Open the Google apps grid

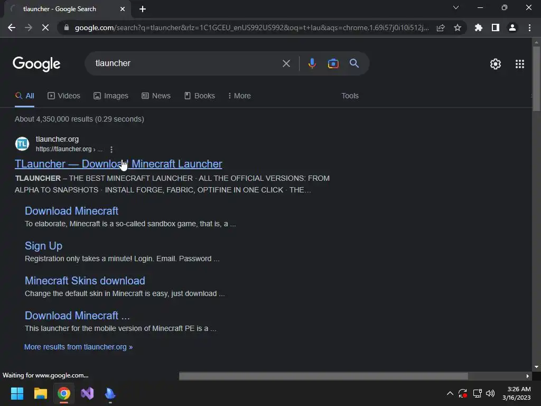(520, 64)
